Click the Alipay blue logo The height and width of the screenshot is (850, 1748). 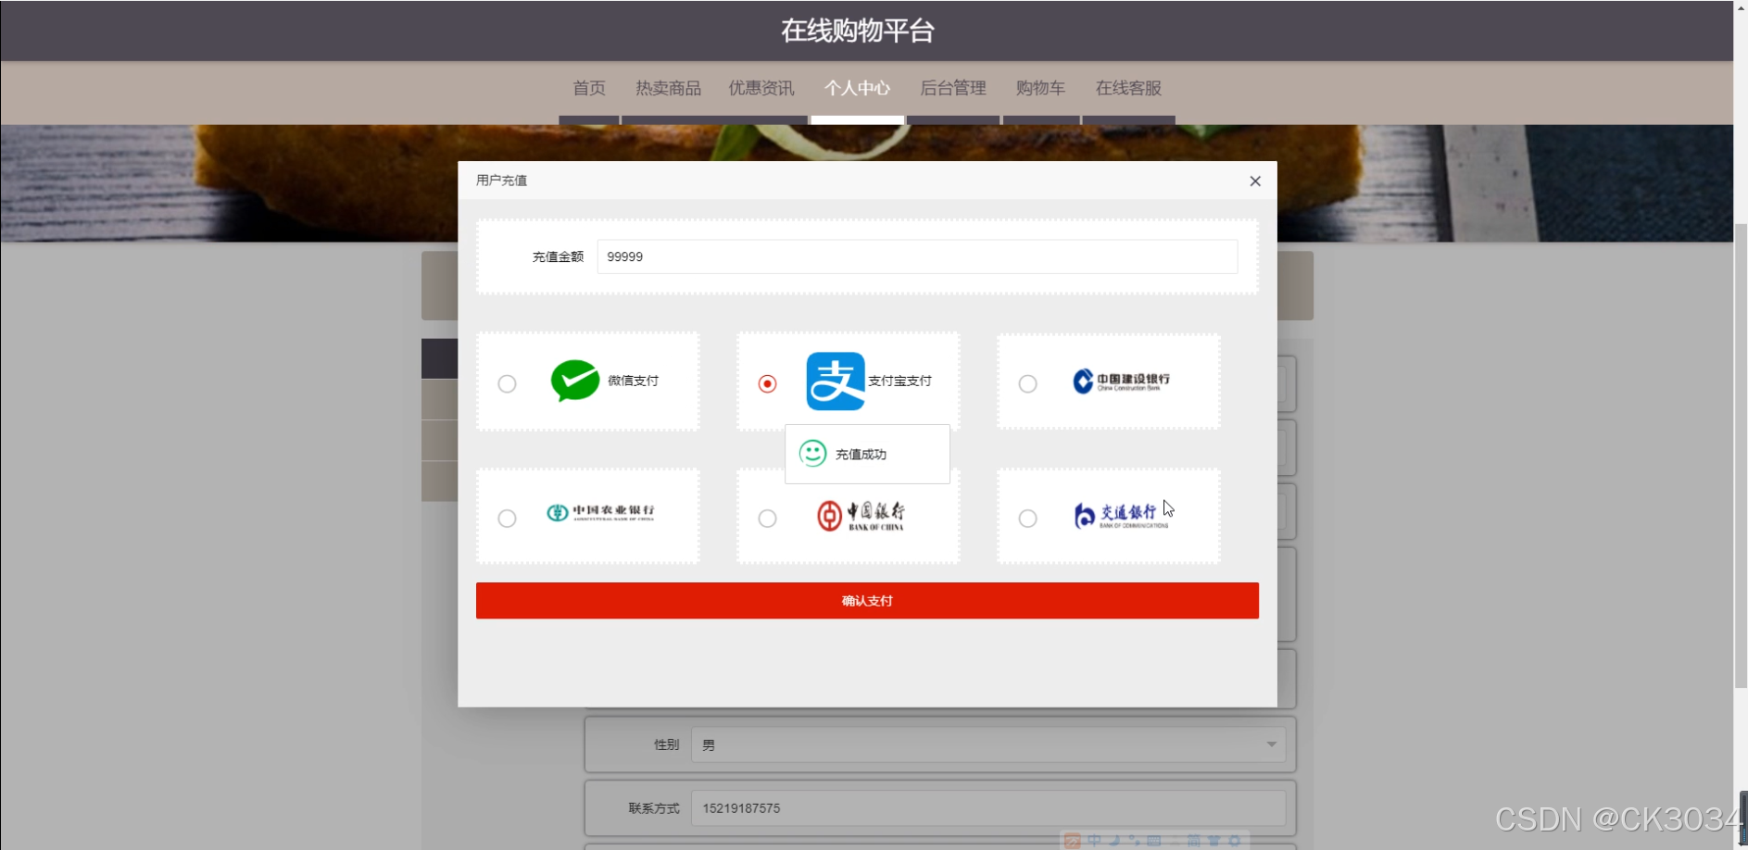click(x=836, y=381)
